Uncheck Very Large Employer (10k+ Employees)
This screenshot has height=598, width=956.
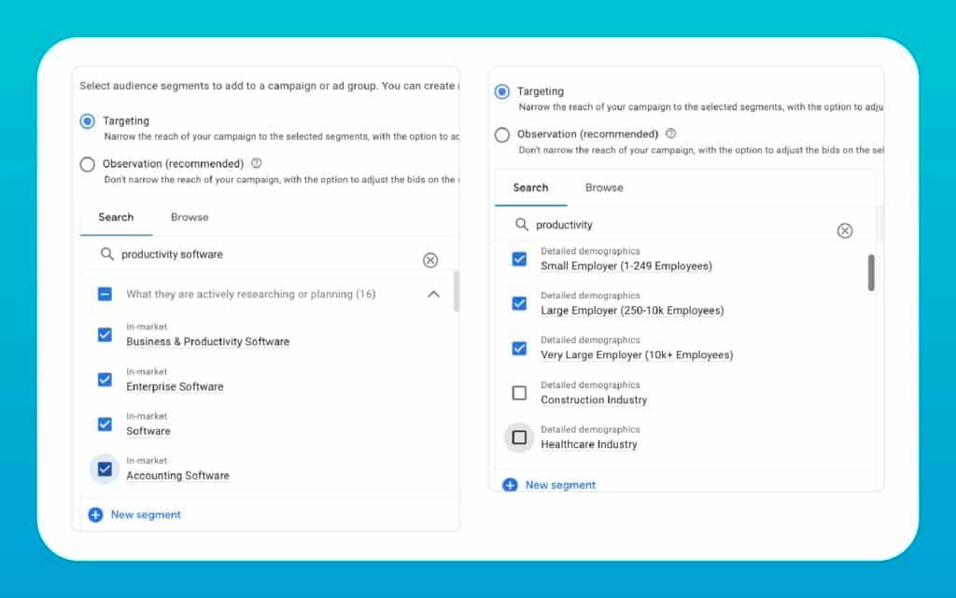pyautogui.click(x=519, y=348)
